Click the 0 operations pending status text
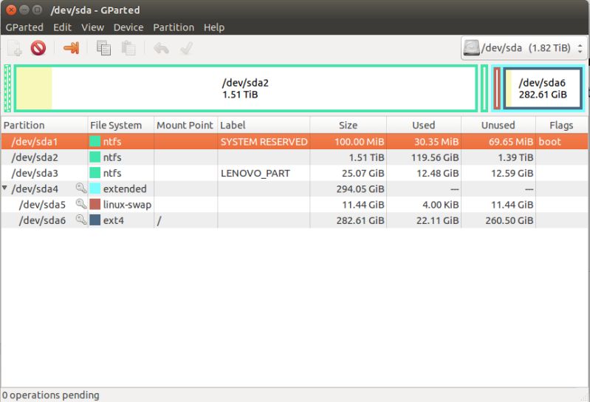The height and width of the screenshot is (402, 590). click(x=51, y=395)
